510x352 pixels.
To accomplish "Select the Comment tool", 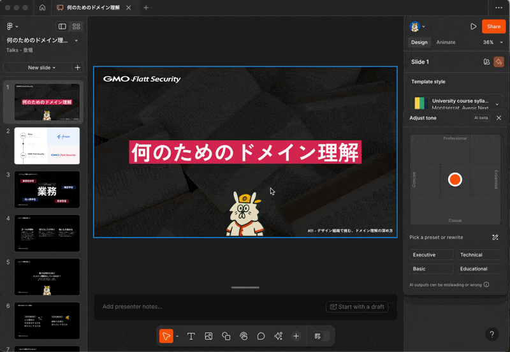I will (261, 336).
